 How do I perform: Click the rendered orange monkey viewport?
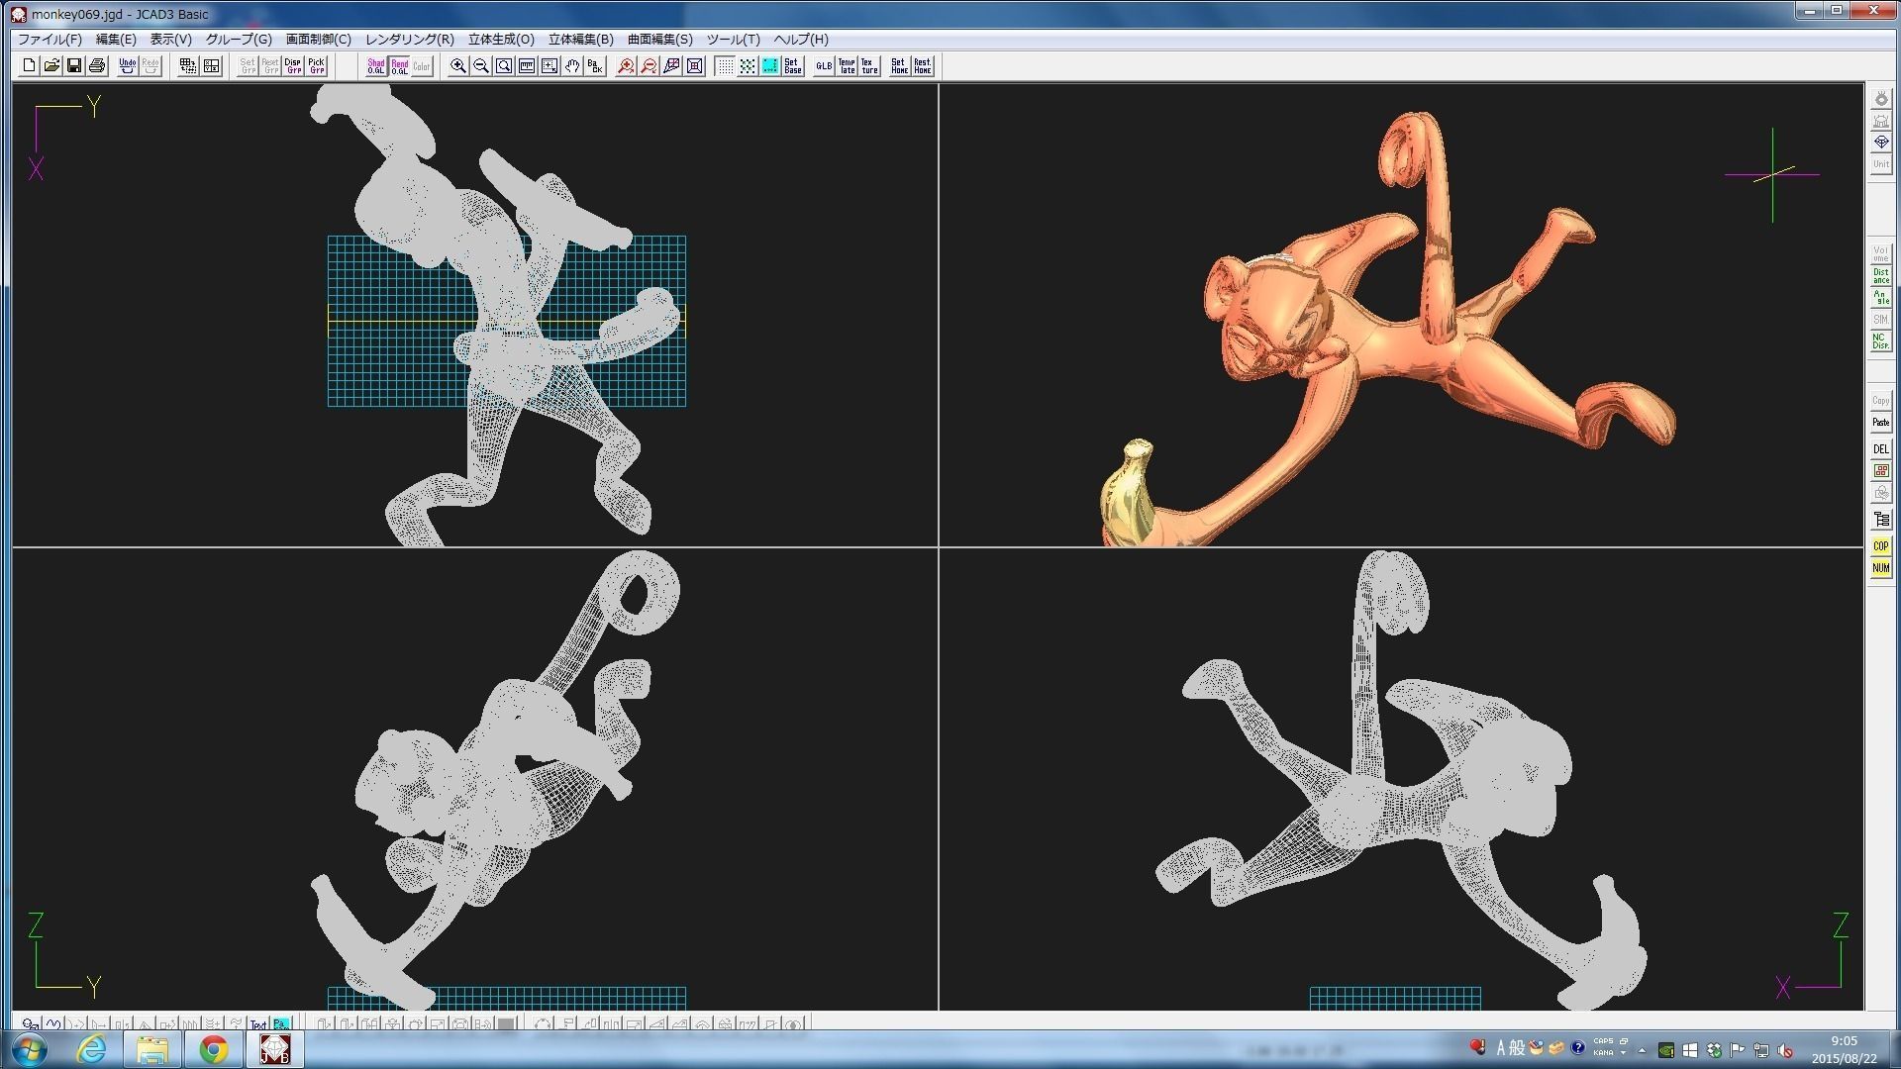1401,315
